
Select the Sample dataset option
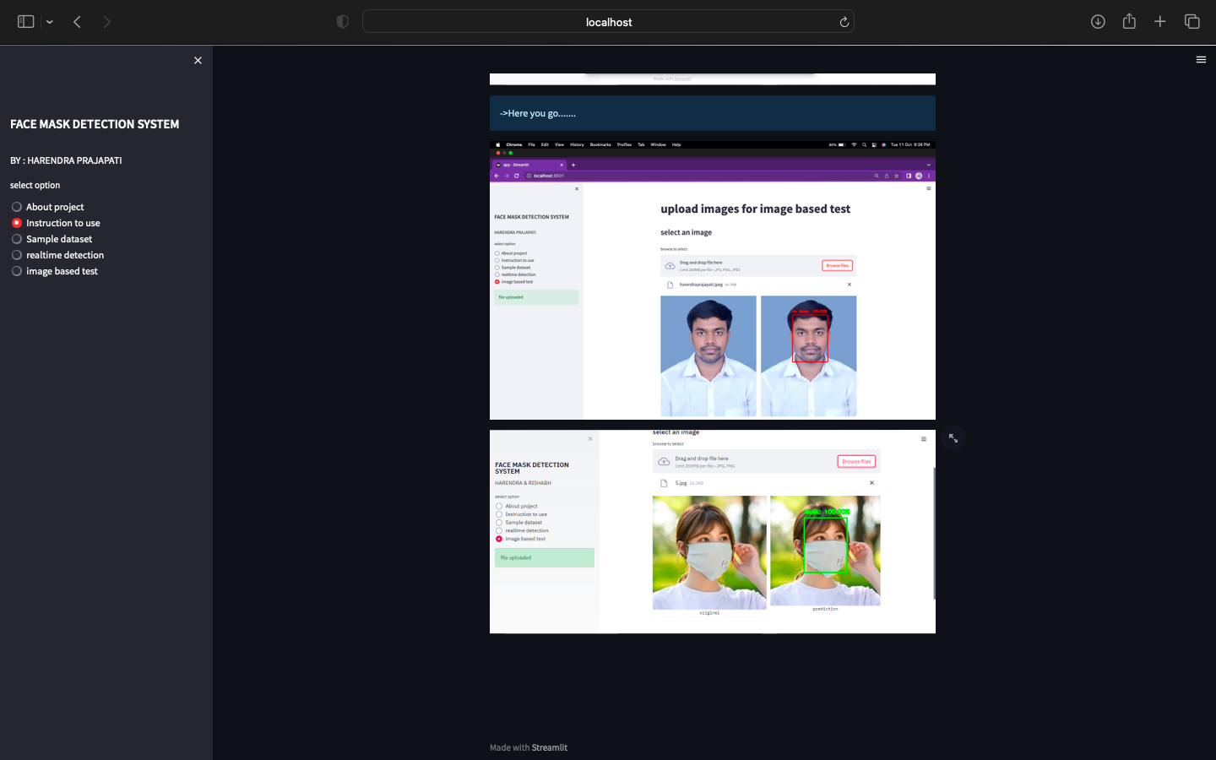[x=52, y=239]
